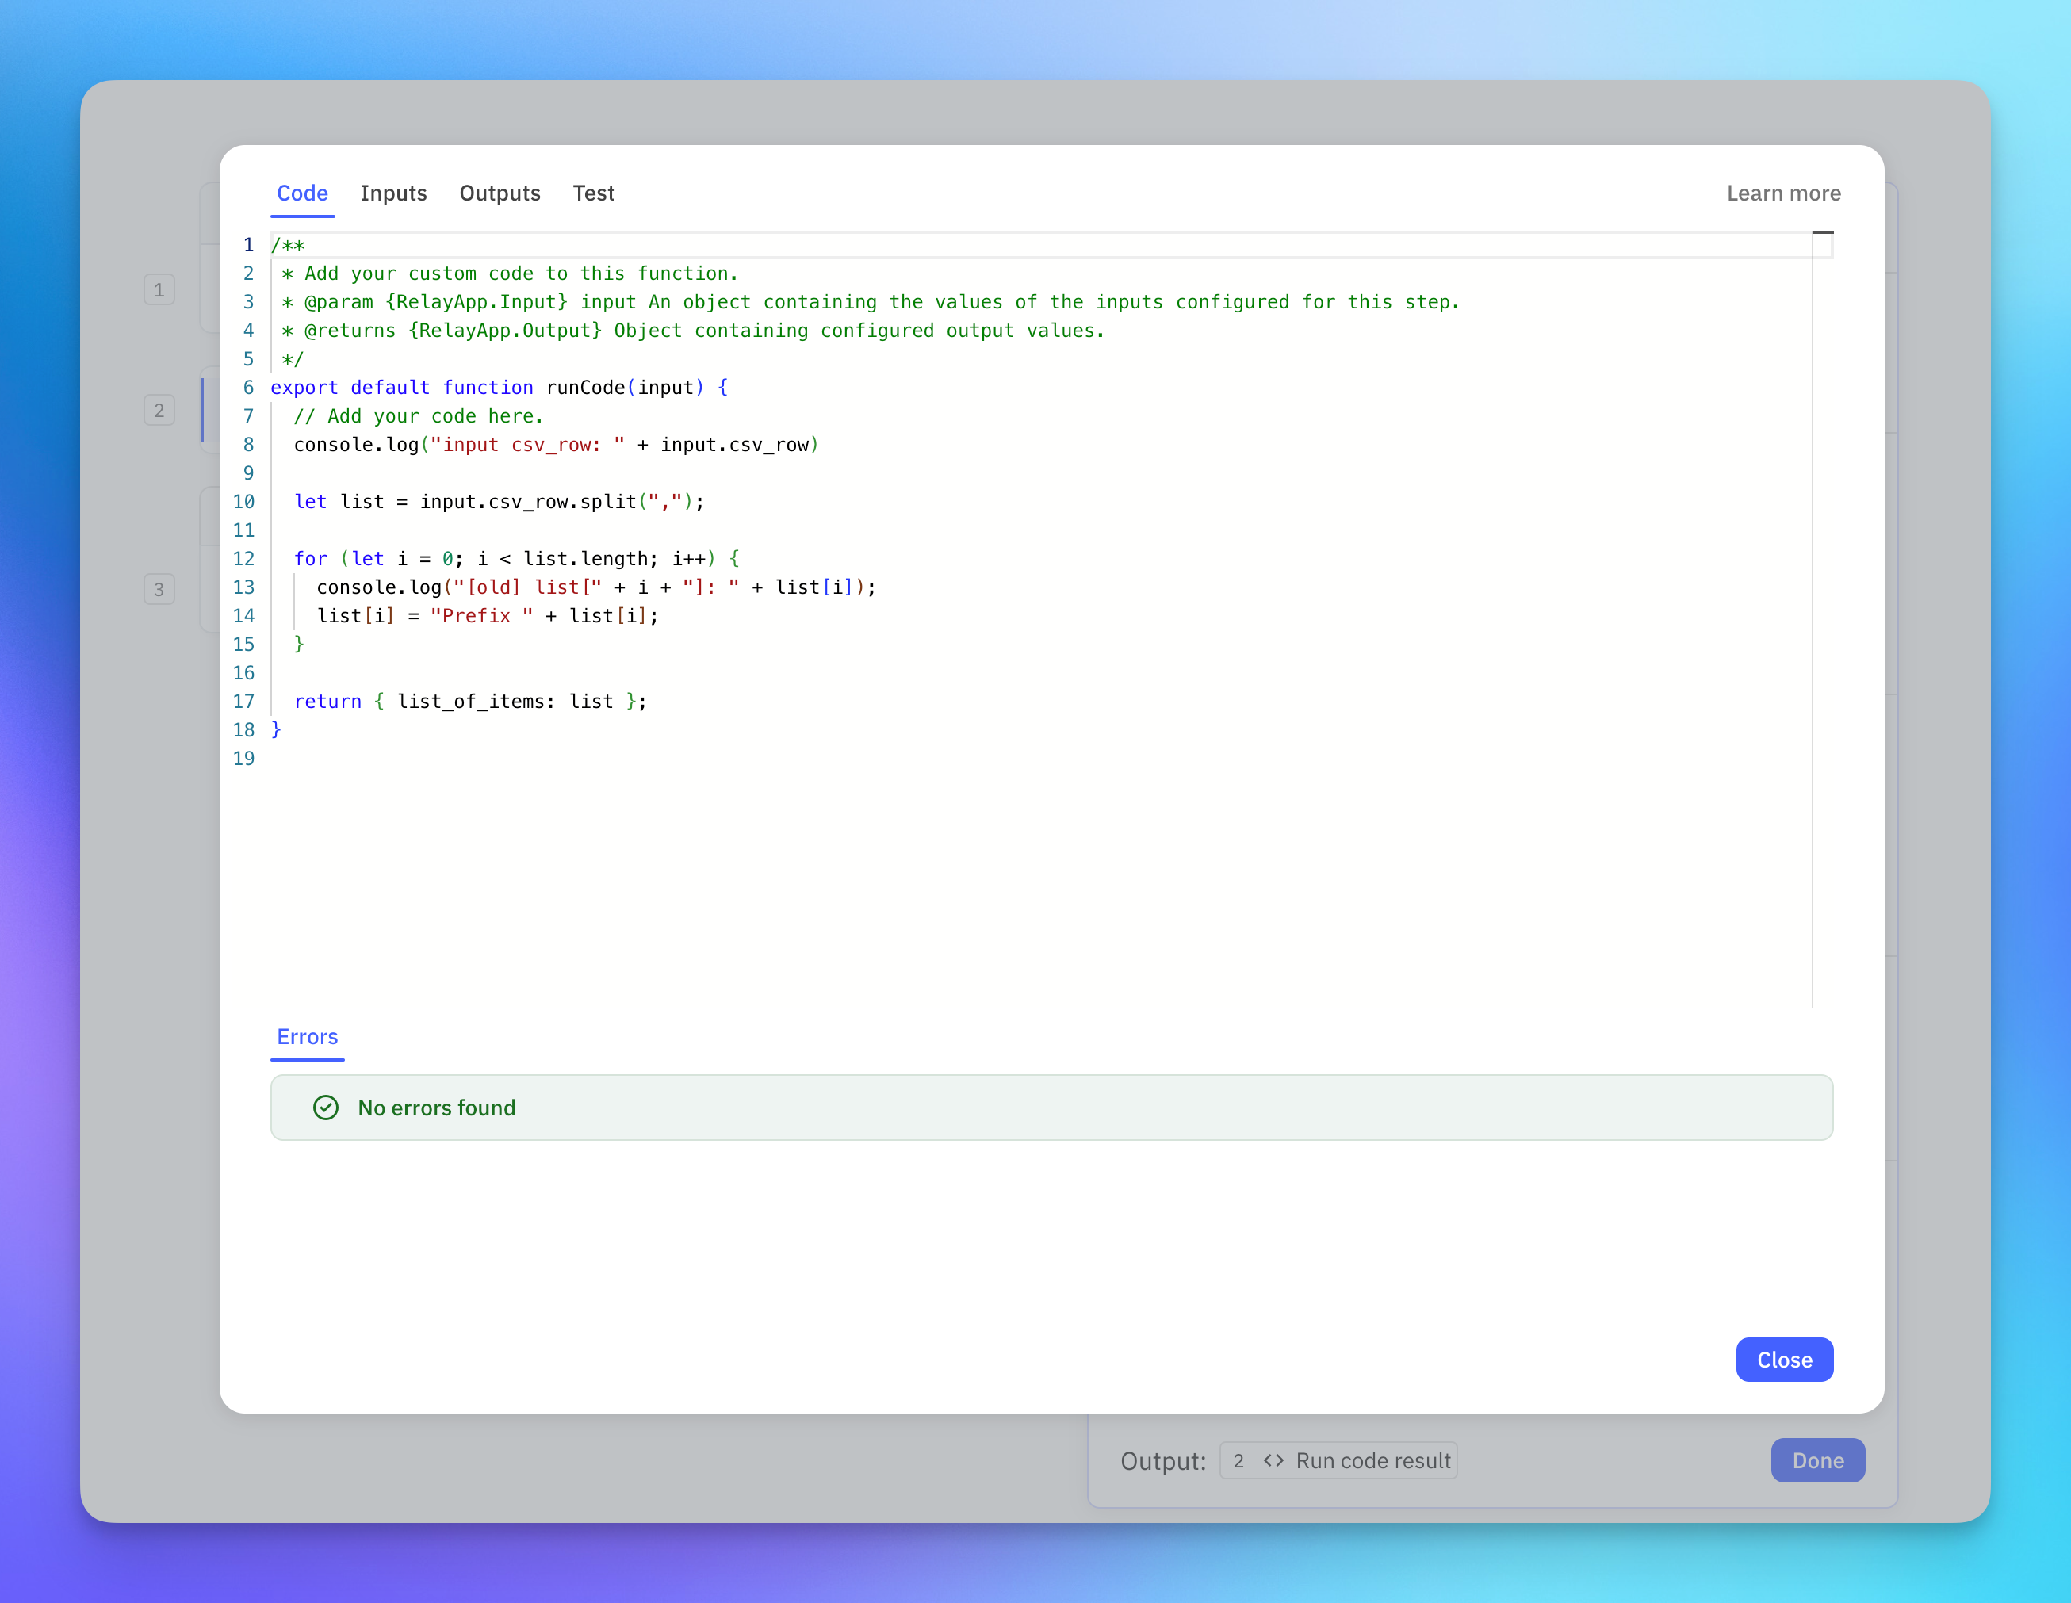Open the Outputs tab
The image size is (2071, 1603).
pos(500,193)
